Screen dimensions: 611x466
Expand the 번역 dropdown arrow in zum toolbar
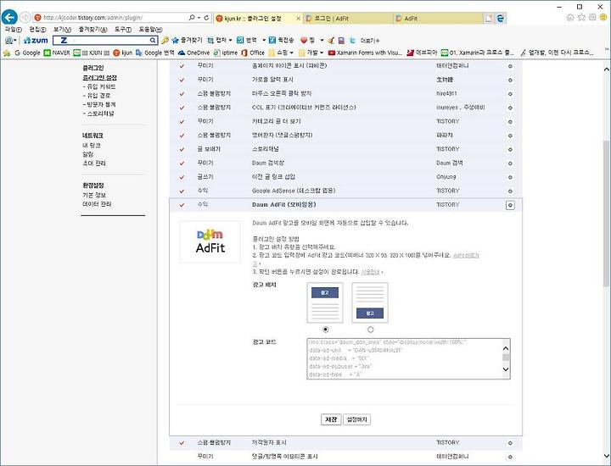tap(264, 40)
